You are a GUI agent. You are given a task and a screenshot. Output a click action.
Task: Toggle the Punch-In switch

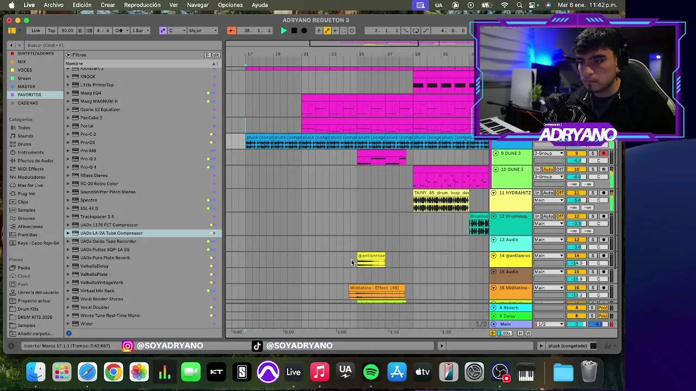pos(406,30)
